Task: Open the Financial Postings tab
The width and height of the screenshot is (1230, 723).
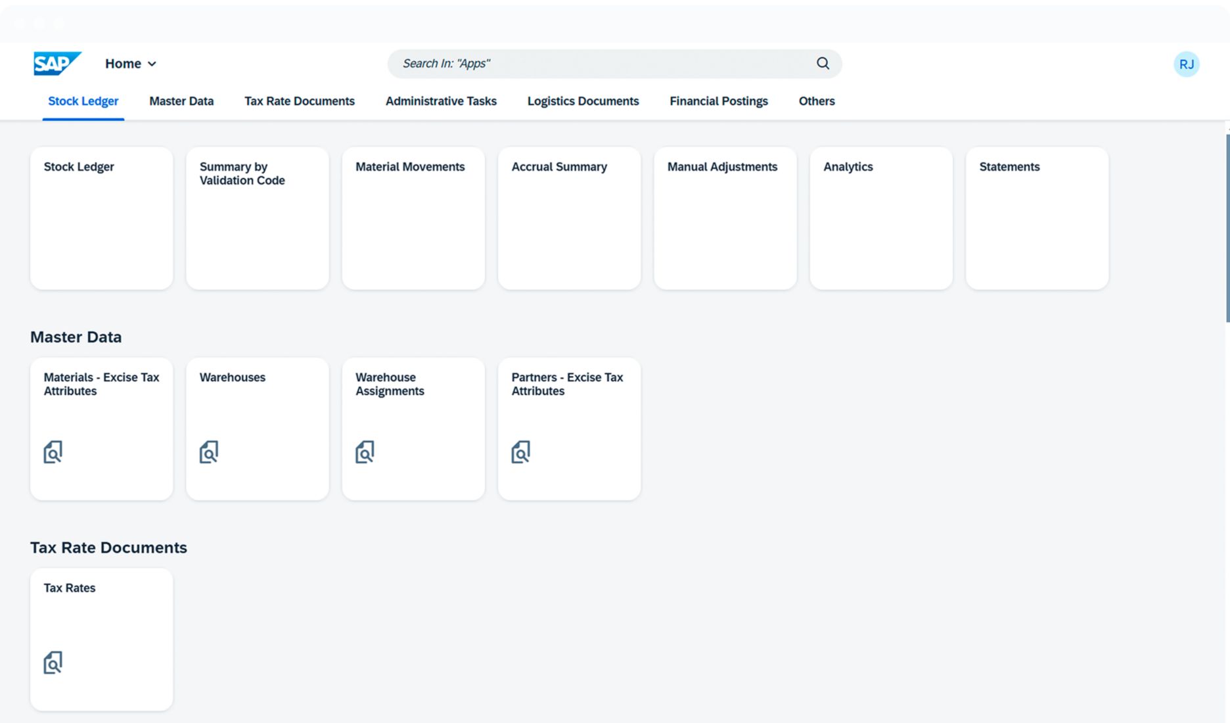Action: click(719, 101)
